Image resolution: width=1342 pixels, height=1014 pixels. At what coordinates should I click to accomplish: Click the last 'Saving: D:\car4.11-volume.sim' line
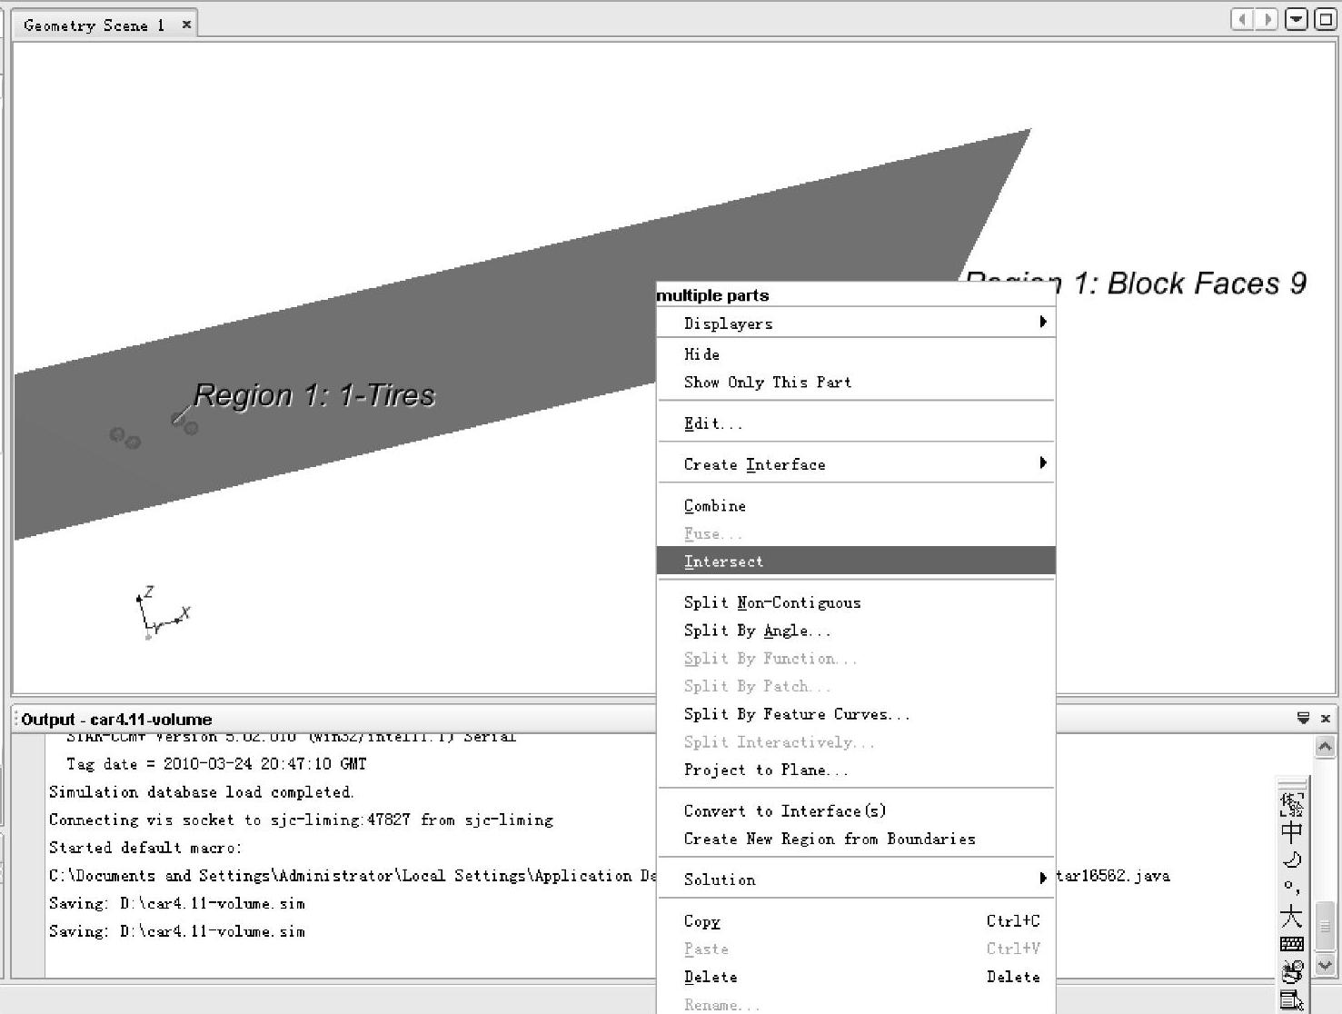[176, 931]
